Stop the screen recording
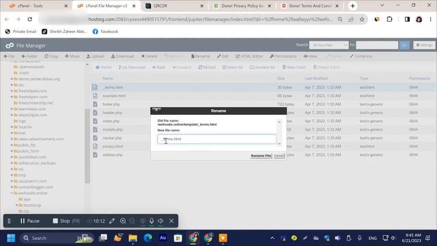Viewport: 437px width, 246px height. click(x=66, y=221)
